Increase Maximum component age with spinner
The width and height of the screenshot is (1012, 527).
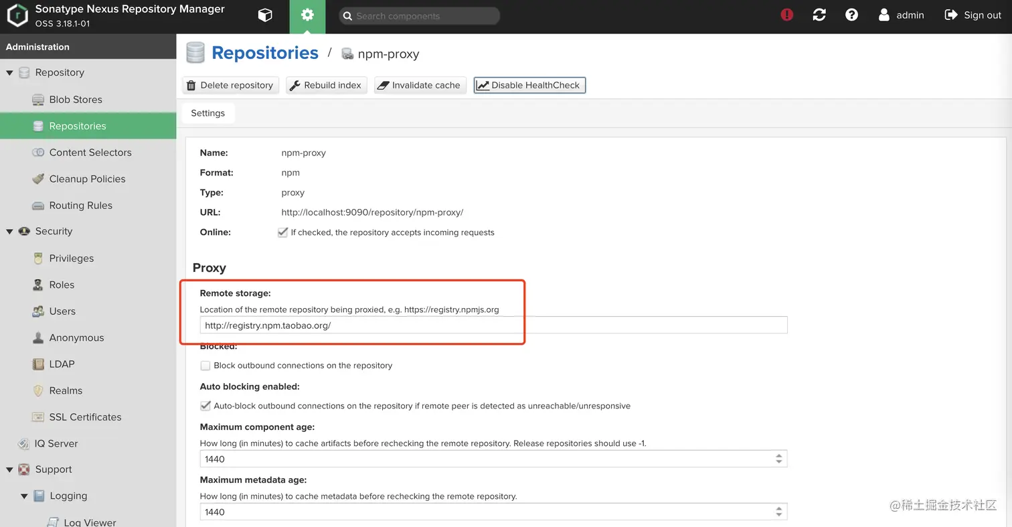(779, 455)
